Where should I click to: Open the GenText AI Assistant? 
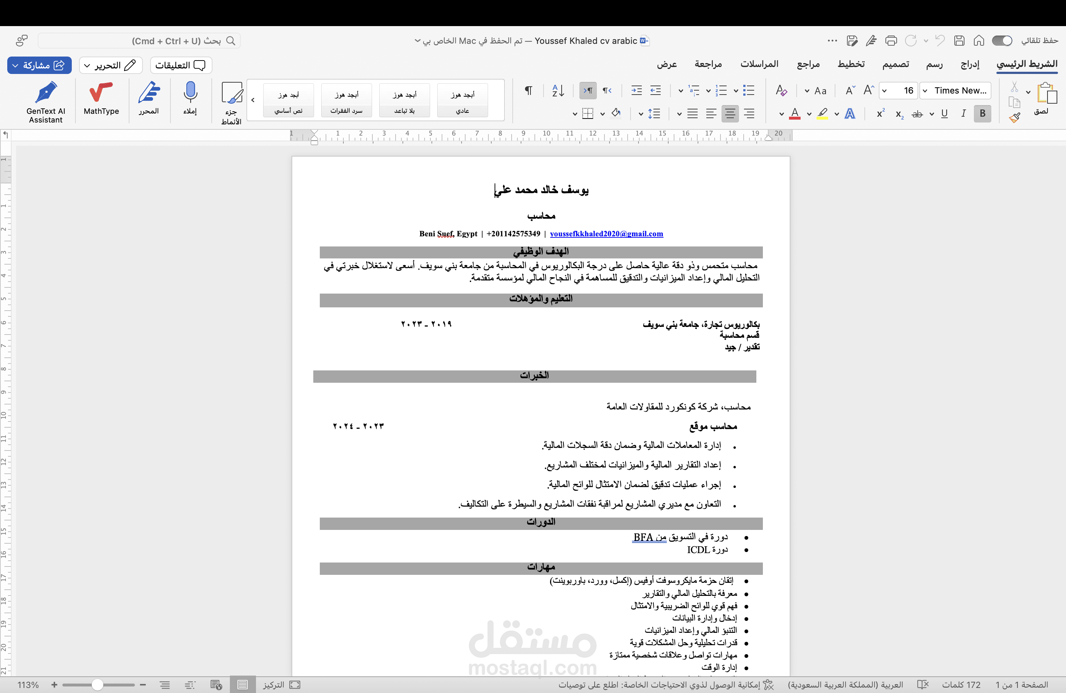point(46,101)
